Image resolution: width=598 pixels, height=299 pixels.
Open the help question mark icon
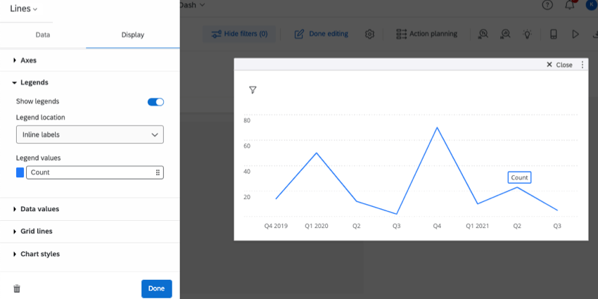[x=547, y=6]
